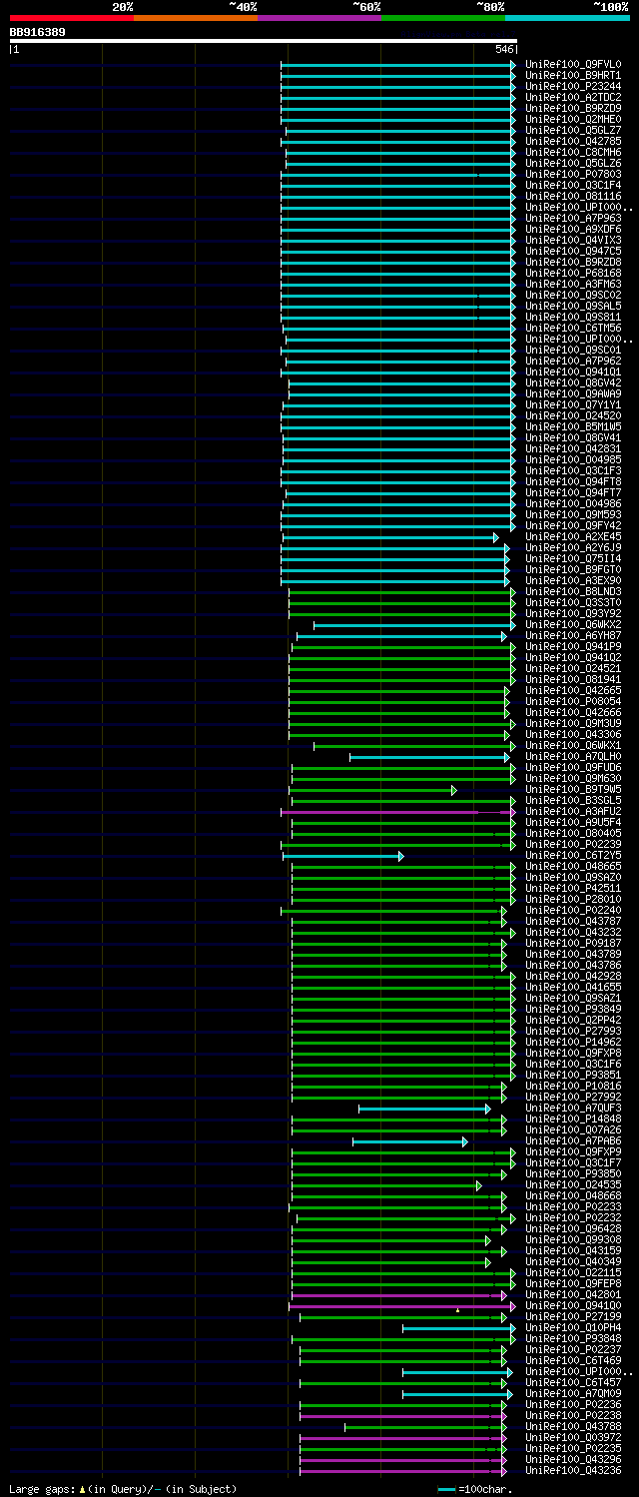Screen dimensions: 639x1497
Task: Select hit label UniRef100_Q43232
Action: [x=573, y=932]
